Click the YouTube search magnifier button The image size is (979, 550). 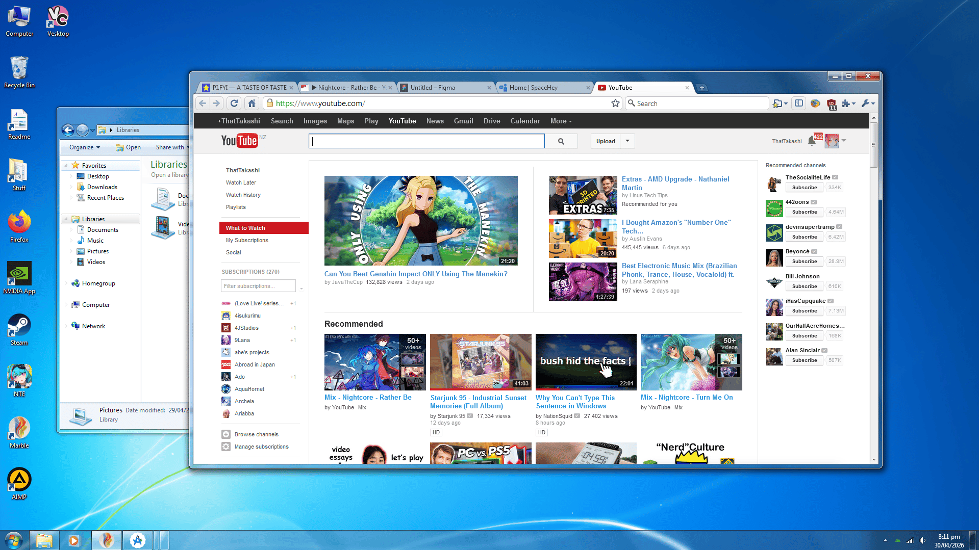point(561,141)
